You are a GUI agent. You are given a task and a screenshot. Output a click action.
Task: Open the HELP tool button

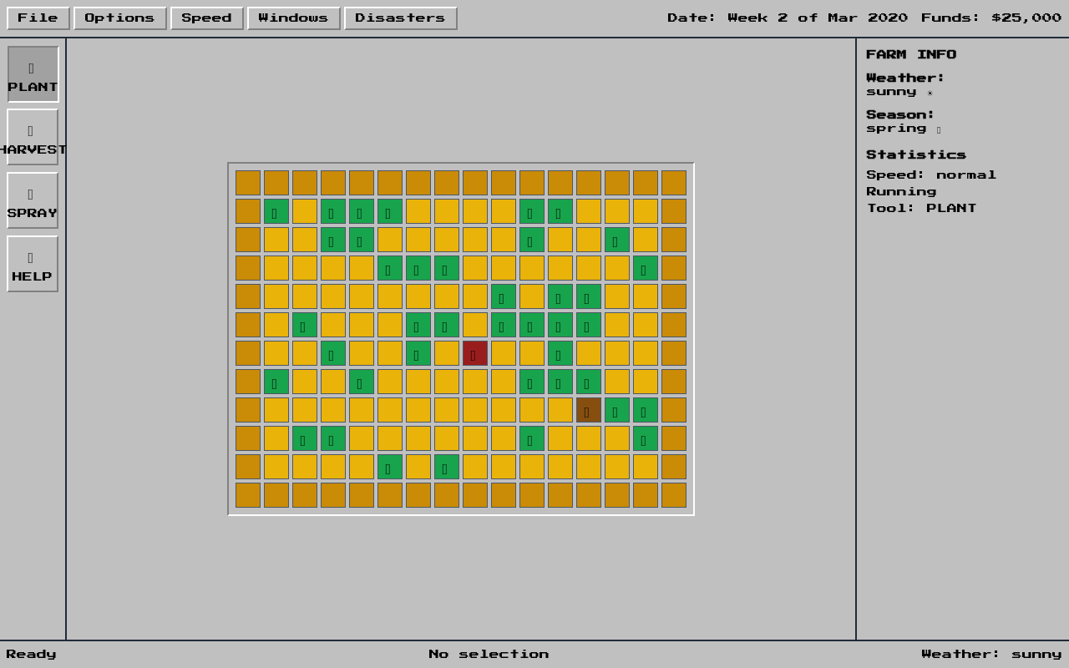pyautogui.click(x=33, y=265)
